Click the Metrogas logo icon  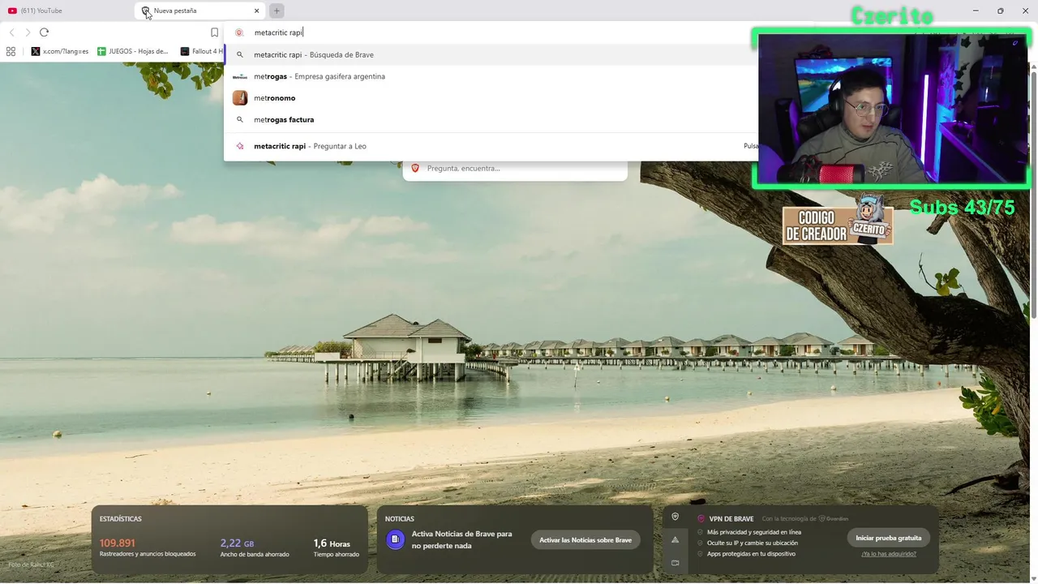point(240,76)
